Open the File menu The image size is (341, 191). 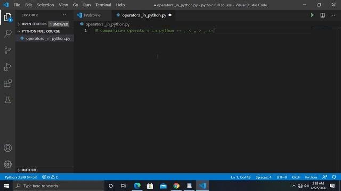coord(17,5)
